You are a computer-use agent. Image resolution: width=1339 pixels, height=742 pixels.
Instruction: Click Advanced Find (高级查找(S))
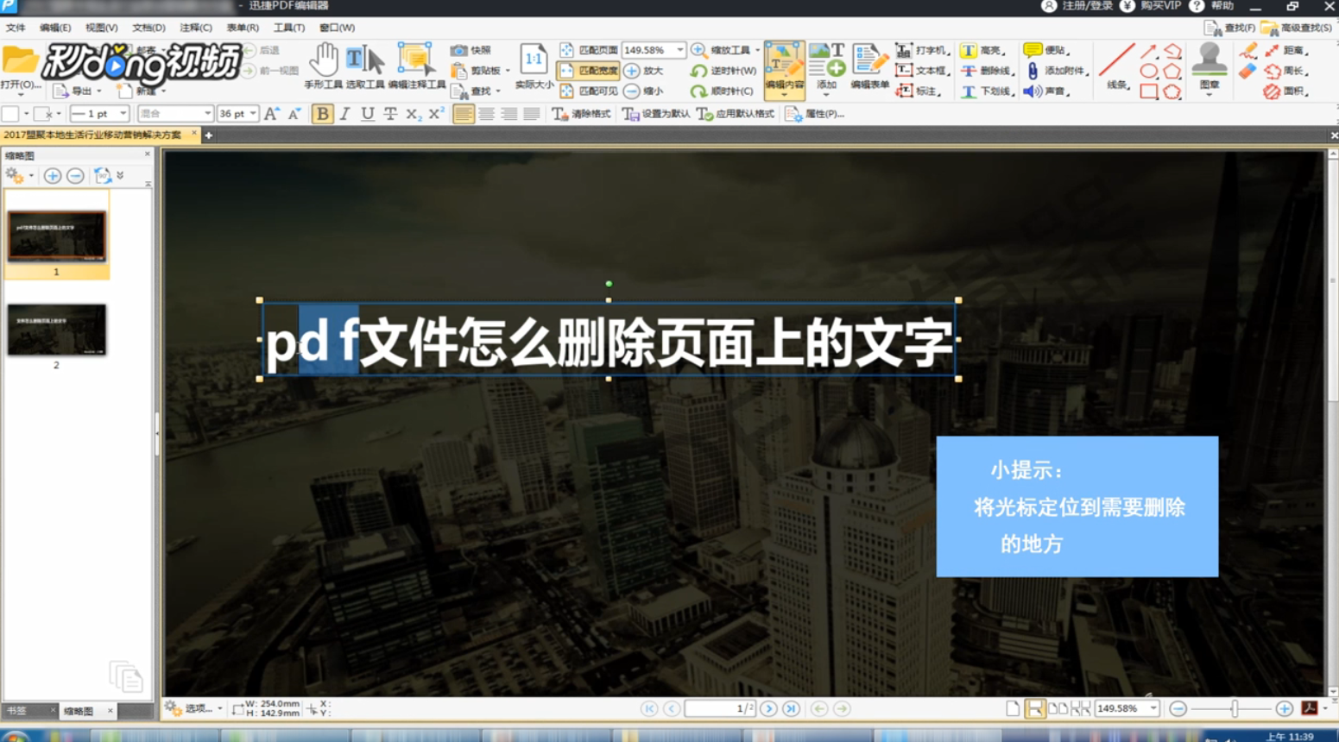point(1297,28)
